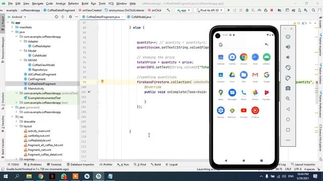The width and height of the screenshot is (323, 181).
Task: Open emulator extended controls (three dots)
Action: [x=288, y=140]
